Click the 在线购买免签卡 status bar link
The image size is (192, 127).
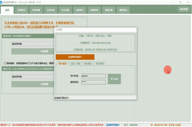[113, 125]
